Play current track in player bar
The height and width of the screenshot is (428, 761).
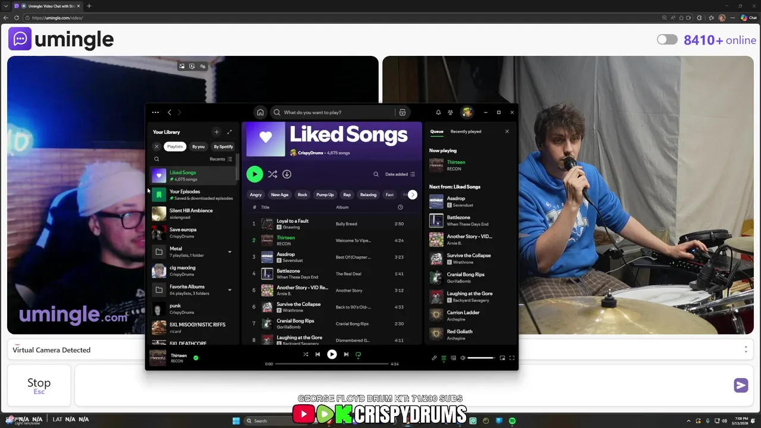[332, 354]
